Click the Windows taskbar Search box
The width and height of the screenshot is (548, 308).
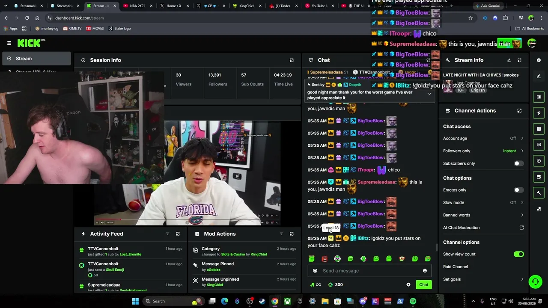click(x=173, y=301)
